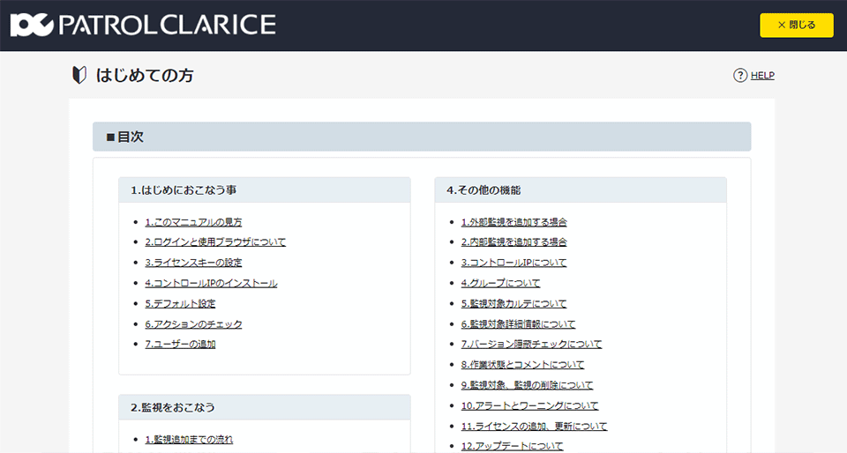
Task: Open 6.アクションのチェック link
Action: [x=193, y=324]
